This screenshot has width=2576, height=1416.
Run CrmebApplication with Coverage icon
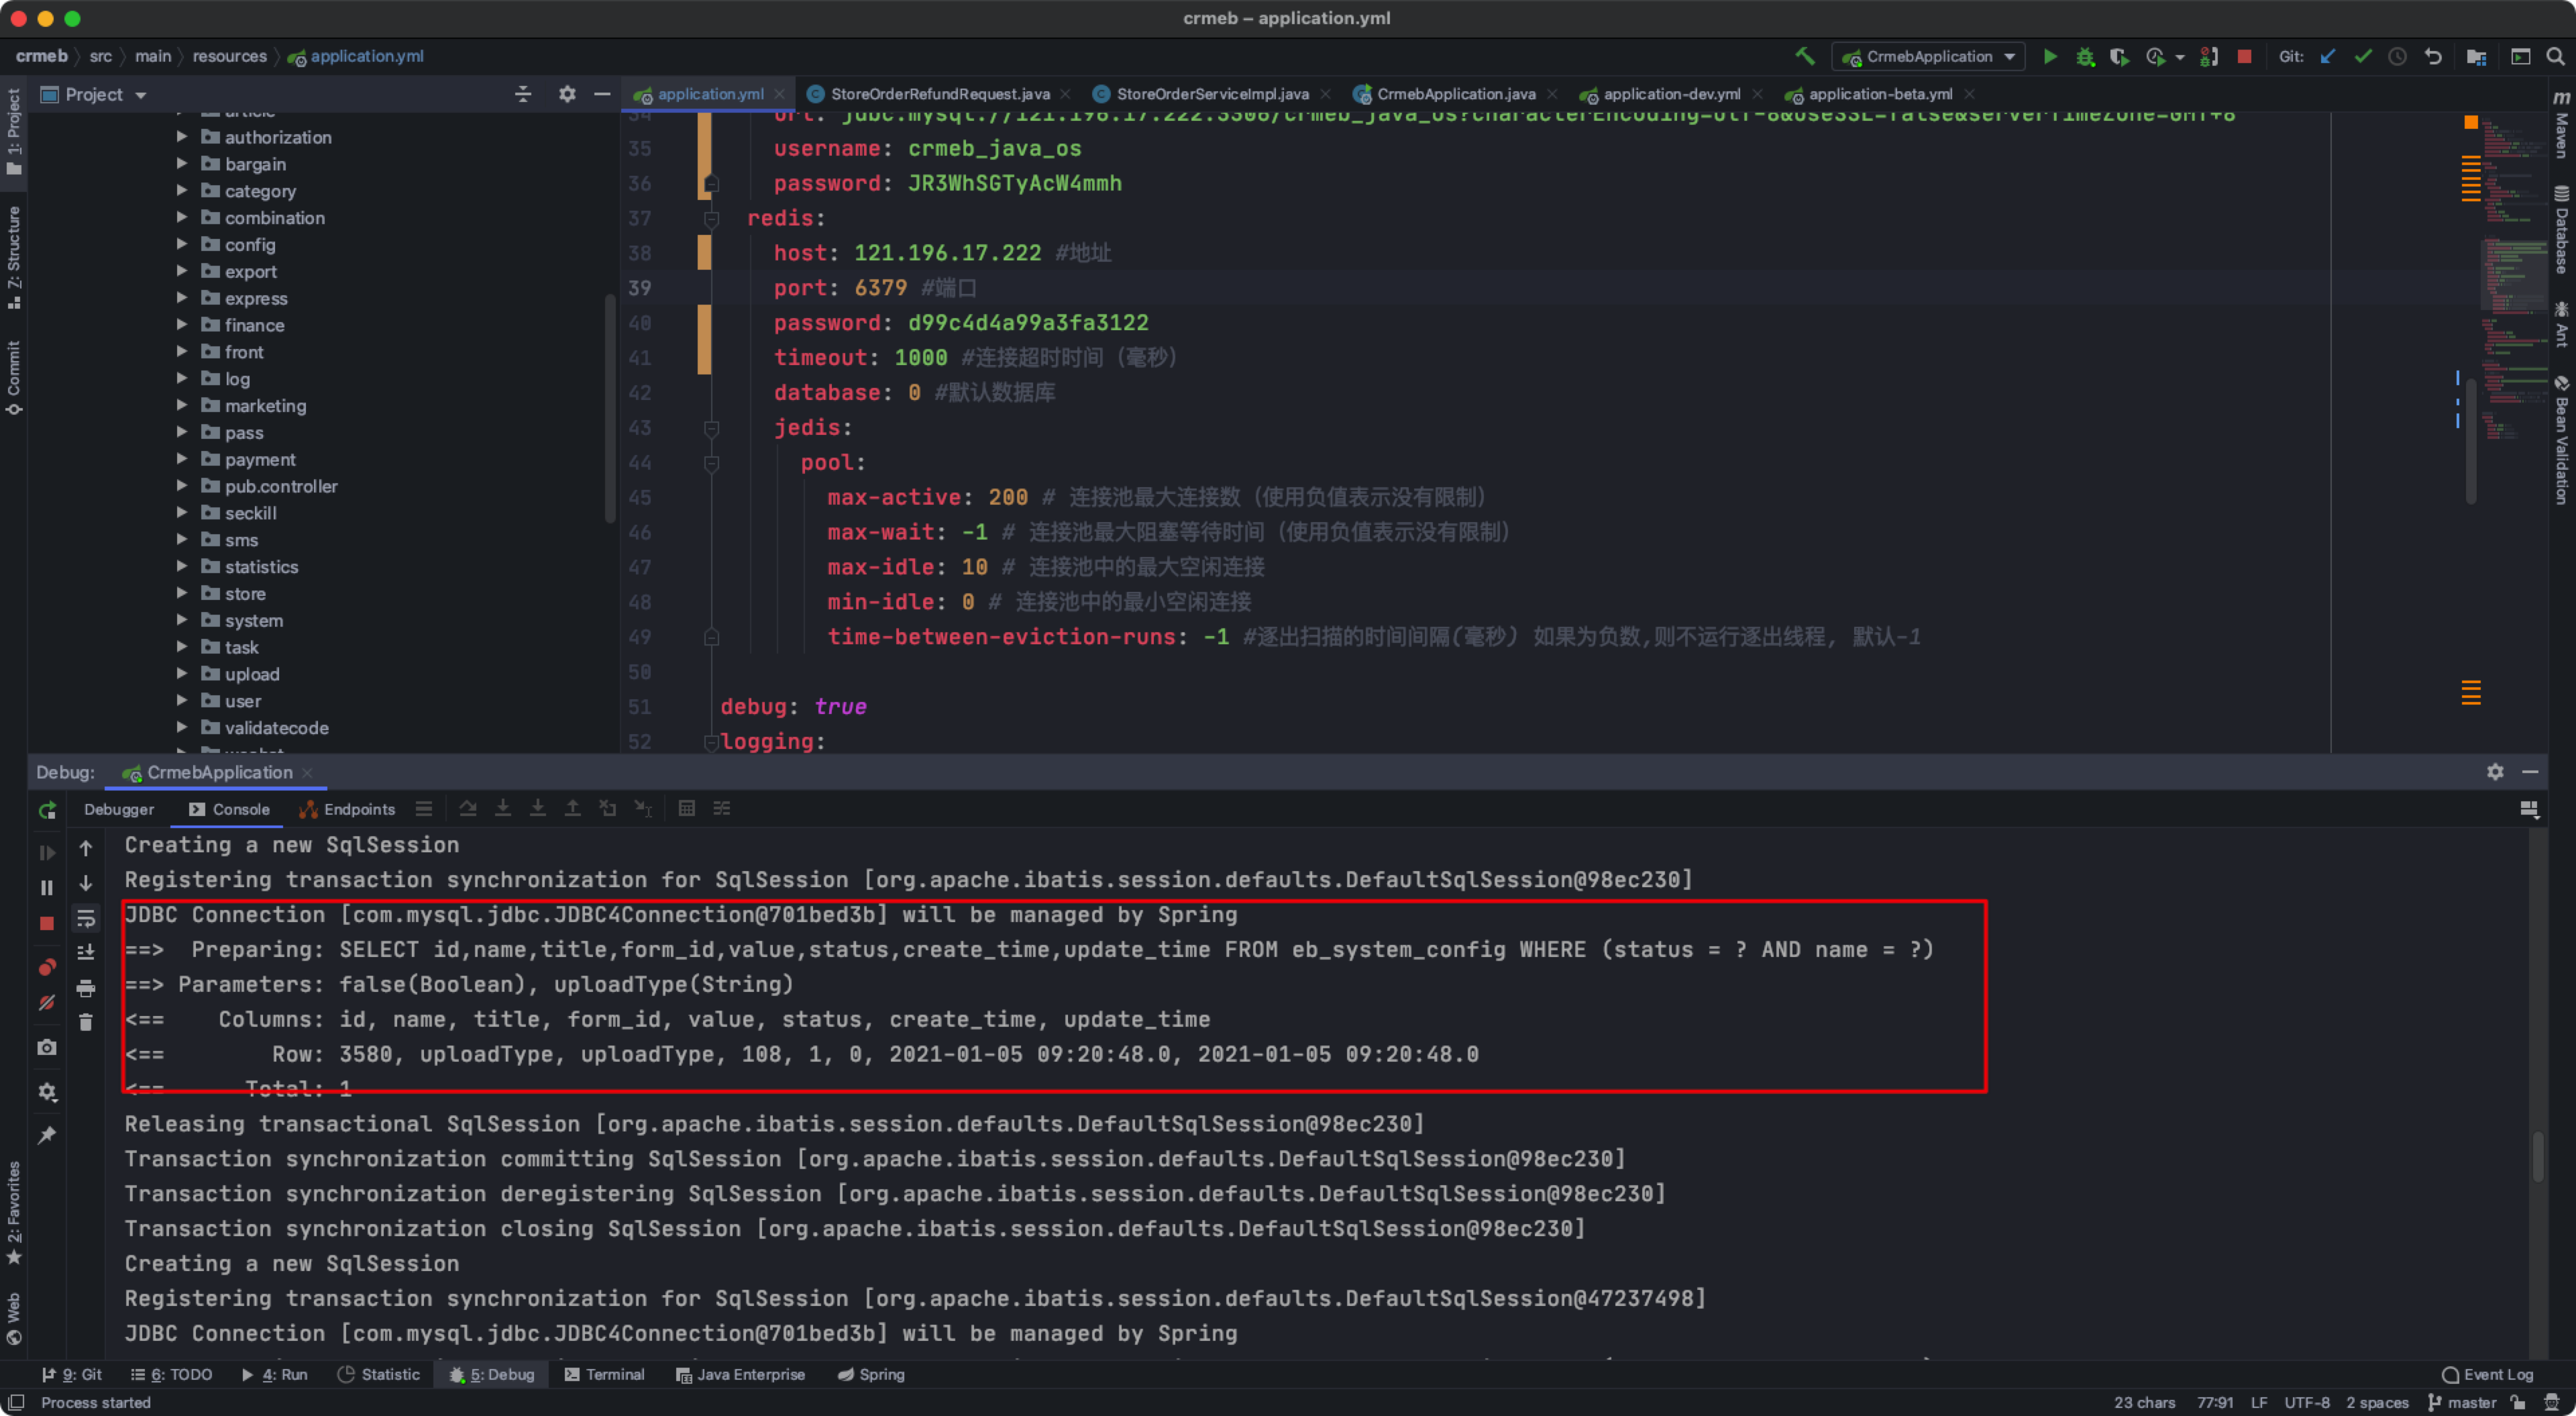(x=2119, y=56)
